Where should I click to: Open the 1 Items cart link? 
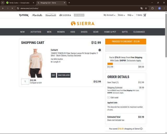[139, 15]
